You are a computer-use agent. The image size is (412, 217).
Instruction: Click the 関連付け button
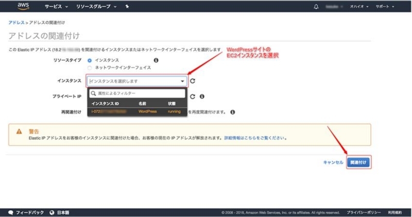click(358, 162)
